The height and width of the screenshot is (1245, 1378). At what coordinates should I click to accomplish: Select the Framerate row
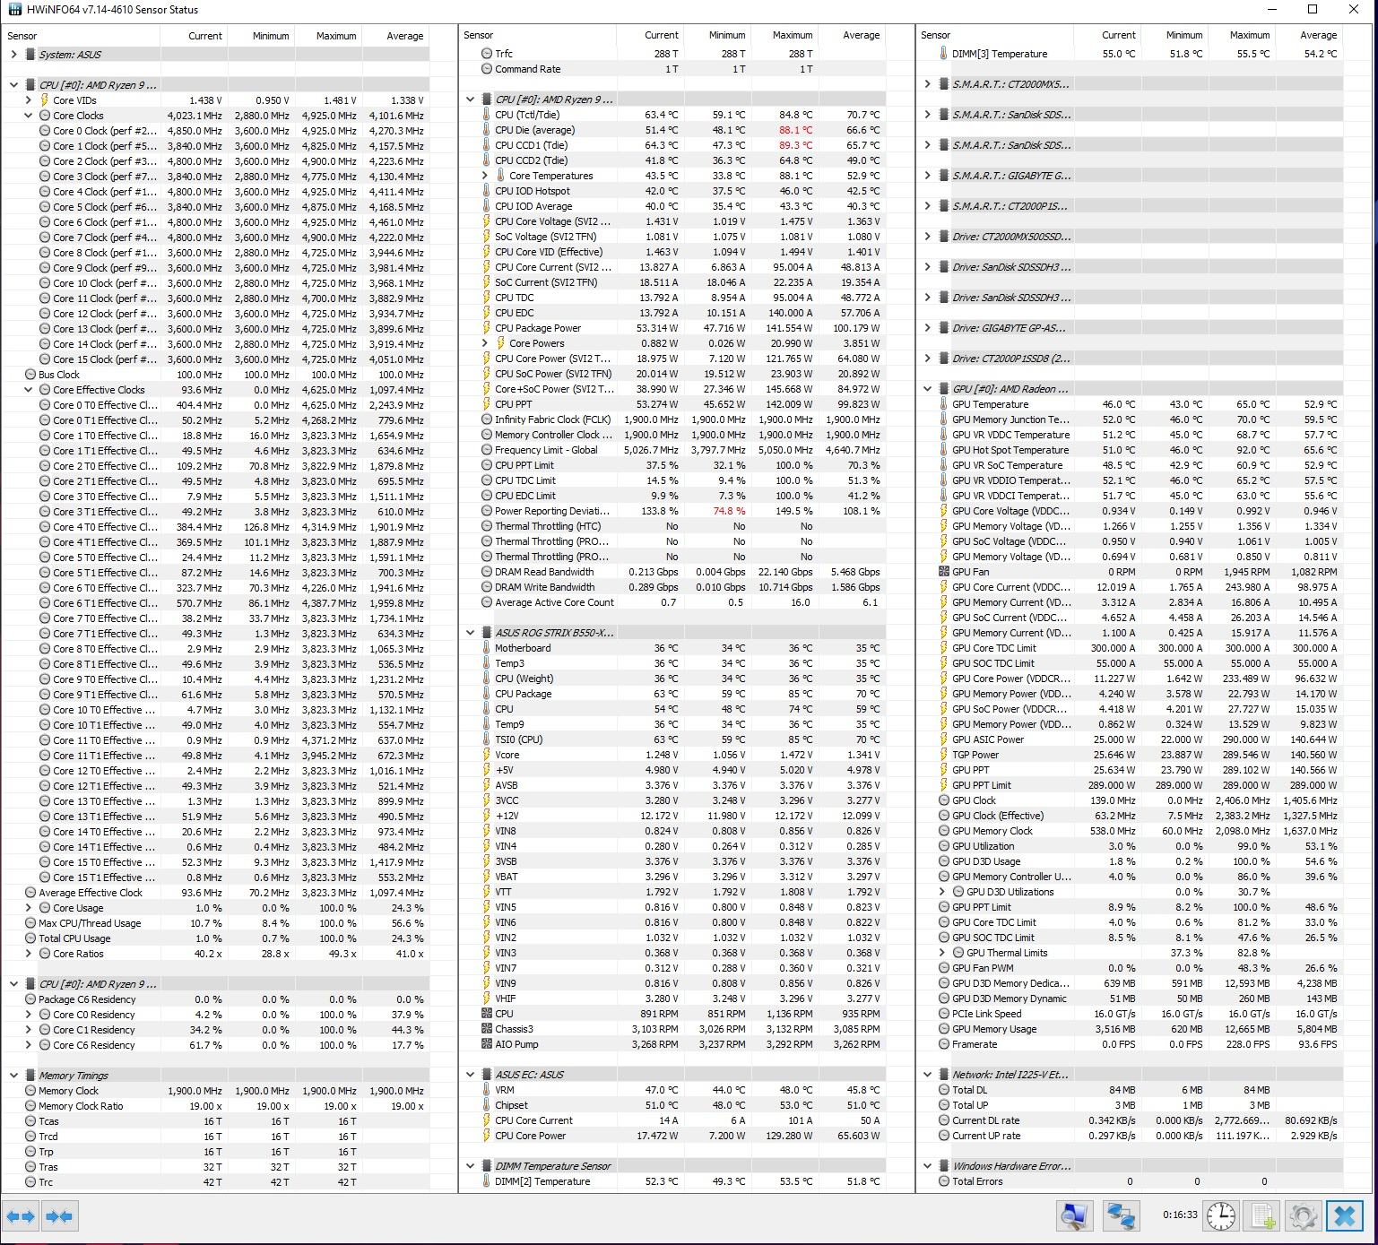coord(1130,1044)
